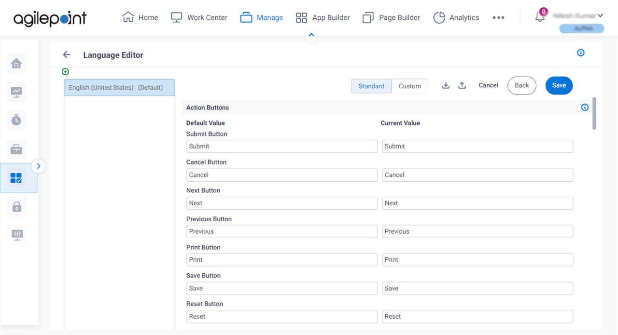Click the Default Value column heading
This screenshot has height=335, width=618.
pos(206,123)
